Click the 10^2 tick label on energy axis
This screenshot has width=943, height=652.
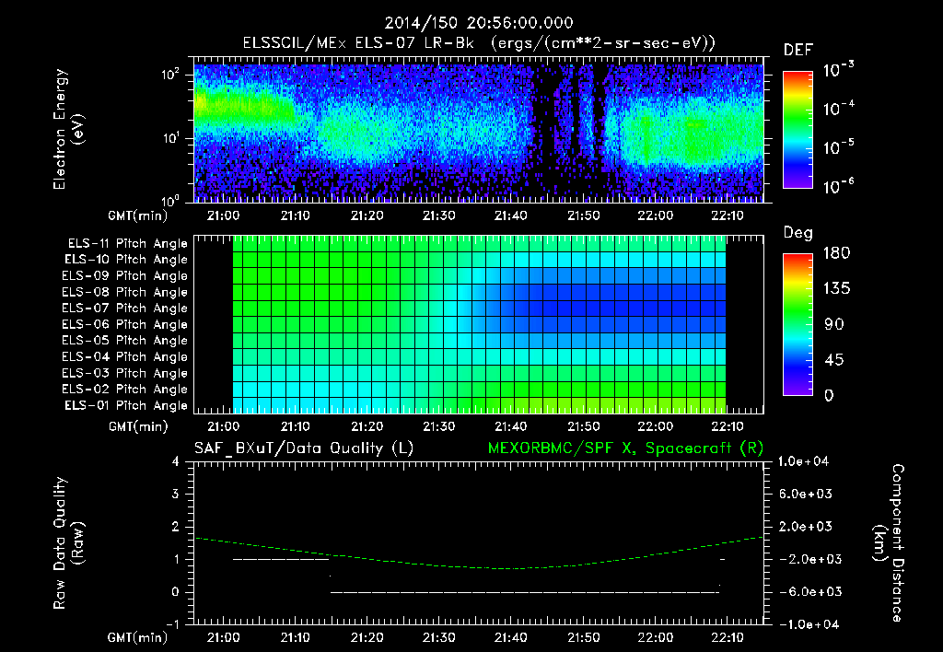[x=170, y=75]
